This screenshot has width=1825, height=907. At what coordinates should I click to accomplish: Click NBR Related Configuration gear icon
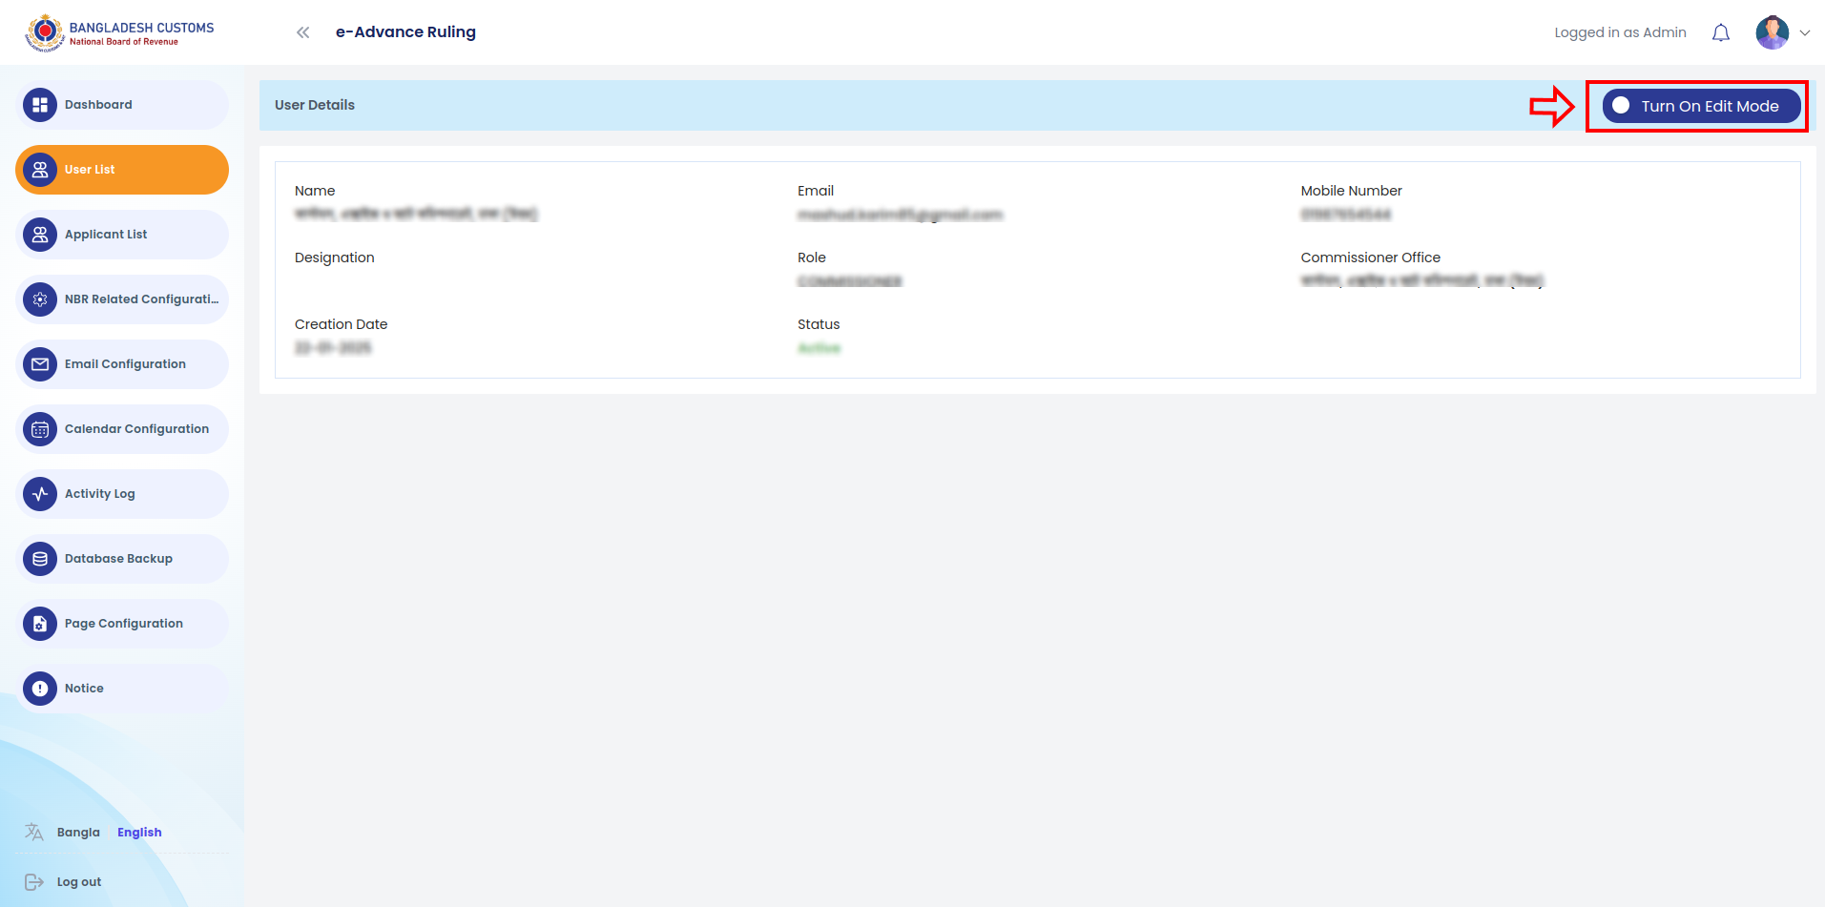(x=40, y=299)
